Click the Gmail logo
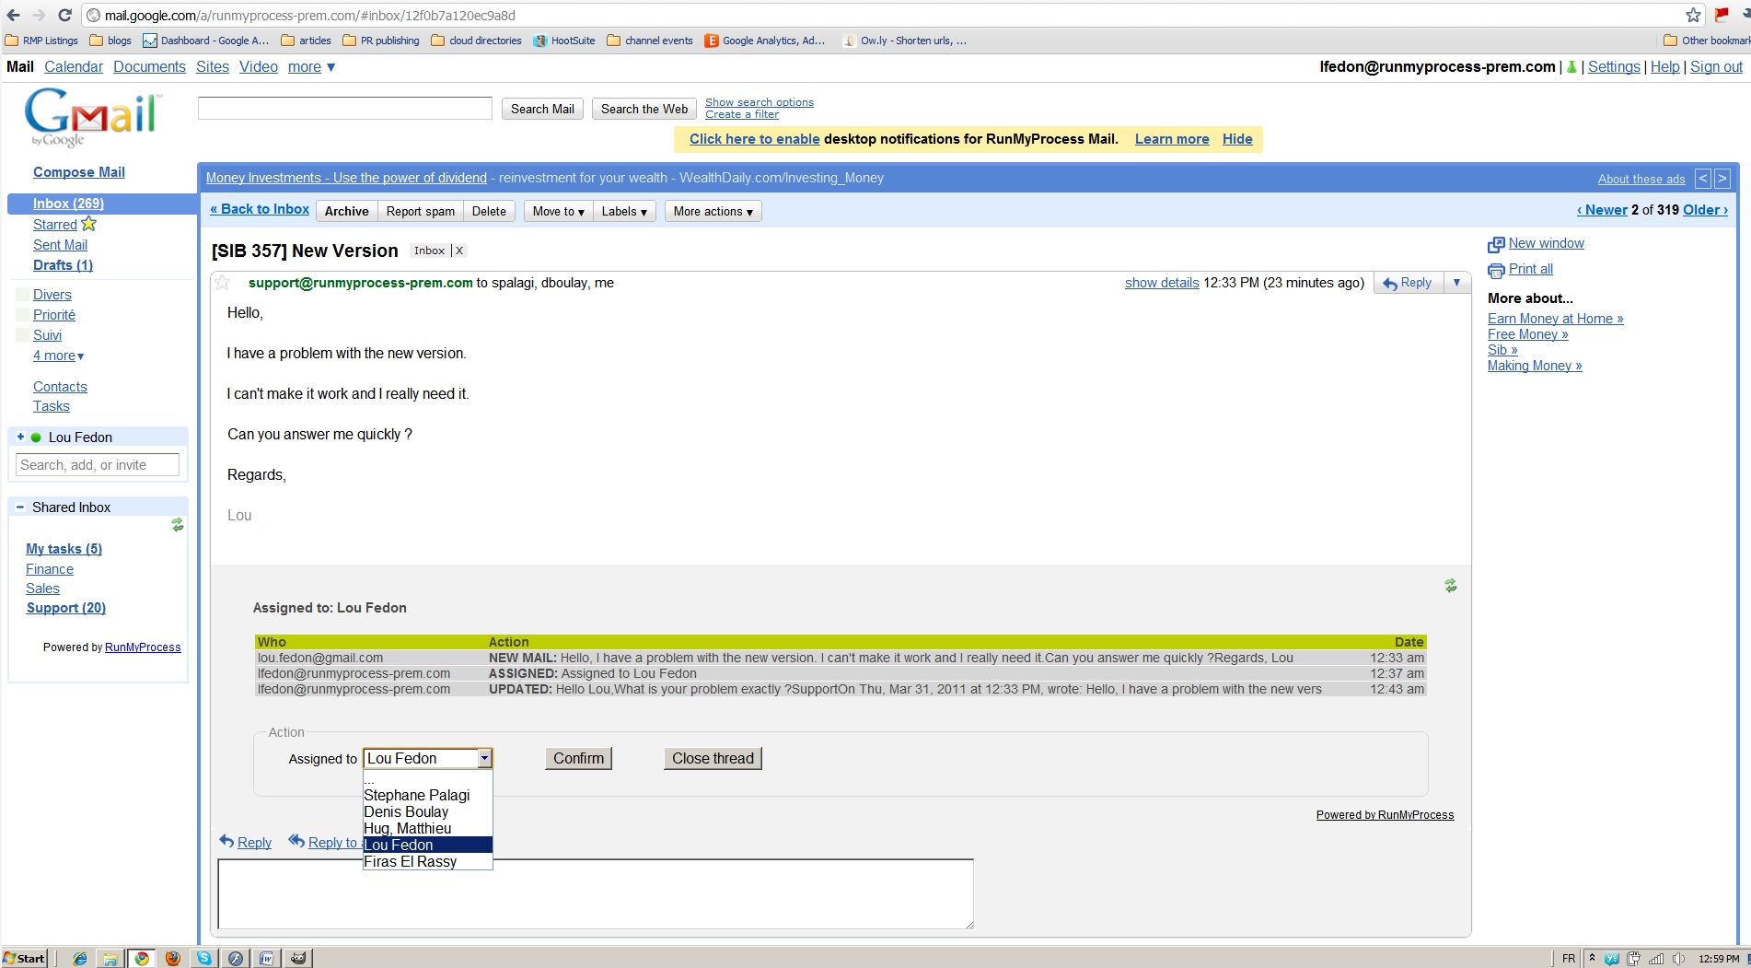Viewport: 1751px width, 968px height. point(92,116)
